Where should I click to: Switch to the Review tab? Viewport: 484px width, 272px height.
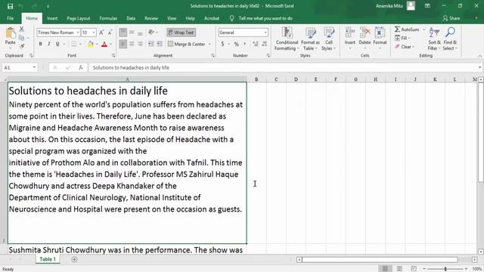coord(151,18)
